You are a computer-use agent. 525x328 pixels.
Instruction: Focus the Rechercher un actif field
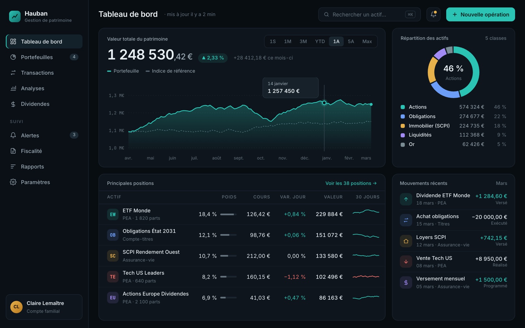pos(369,14)
